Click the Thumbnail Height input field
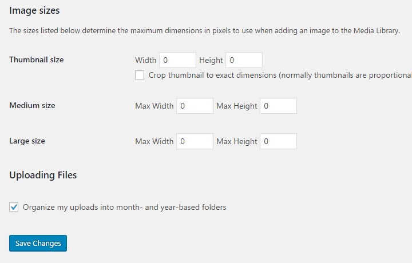412x263 pixels. [244, 60]
